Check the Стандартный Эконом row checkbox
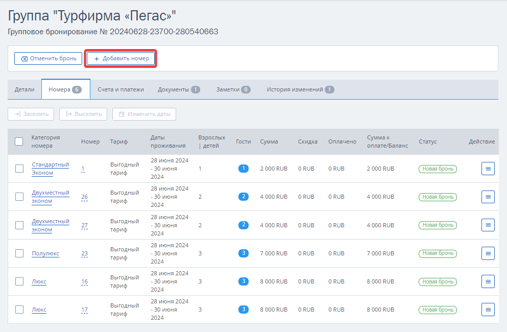 click(19, 169)
